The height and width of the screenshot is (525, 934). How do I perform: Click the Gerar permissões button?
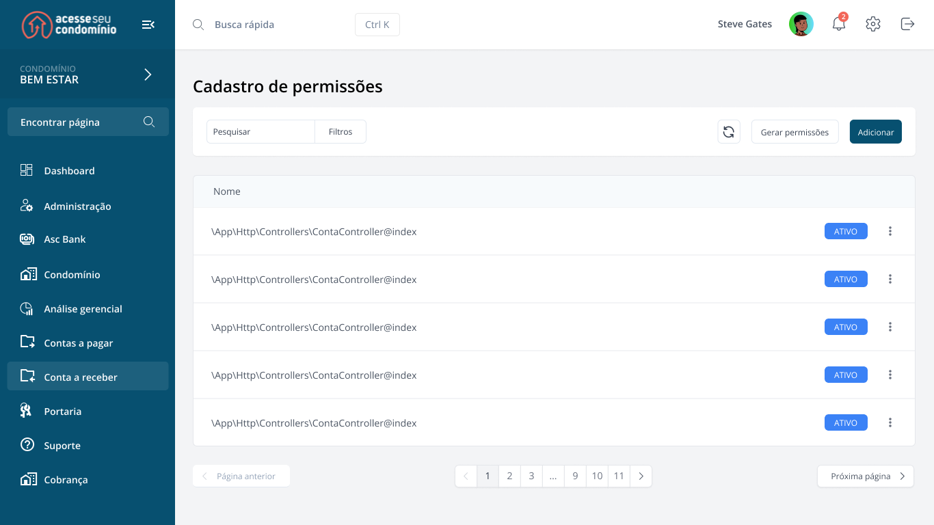click(x=795, y=132)
